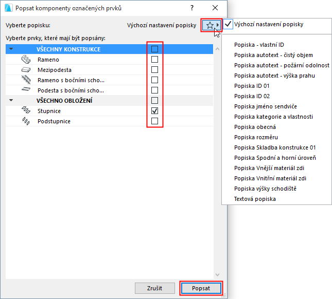
Task: Select Popiska ID 01 from menu
Action: 252,86
